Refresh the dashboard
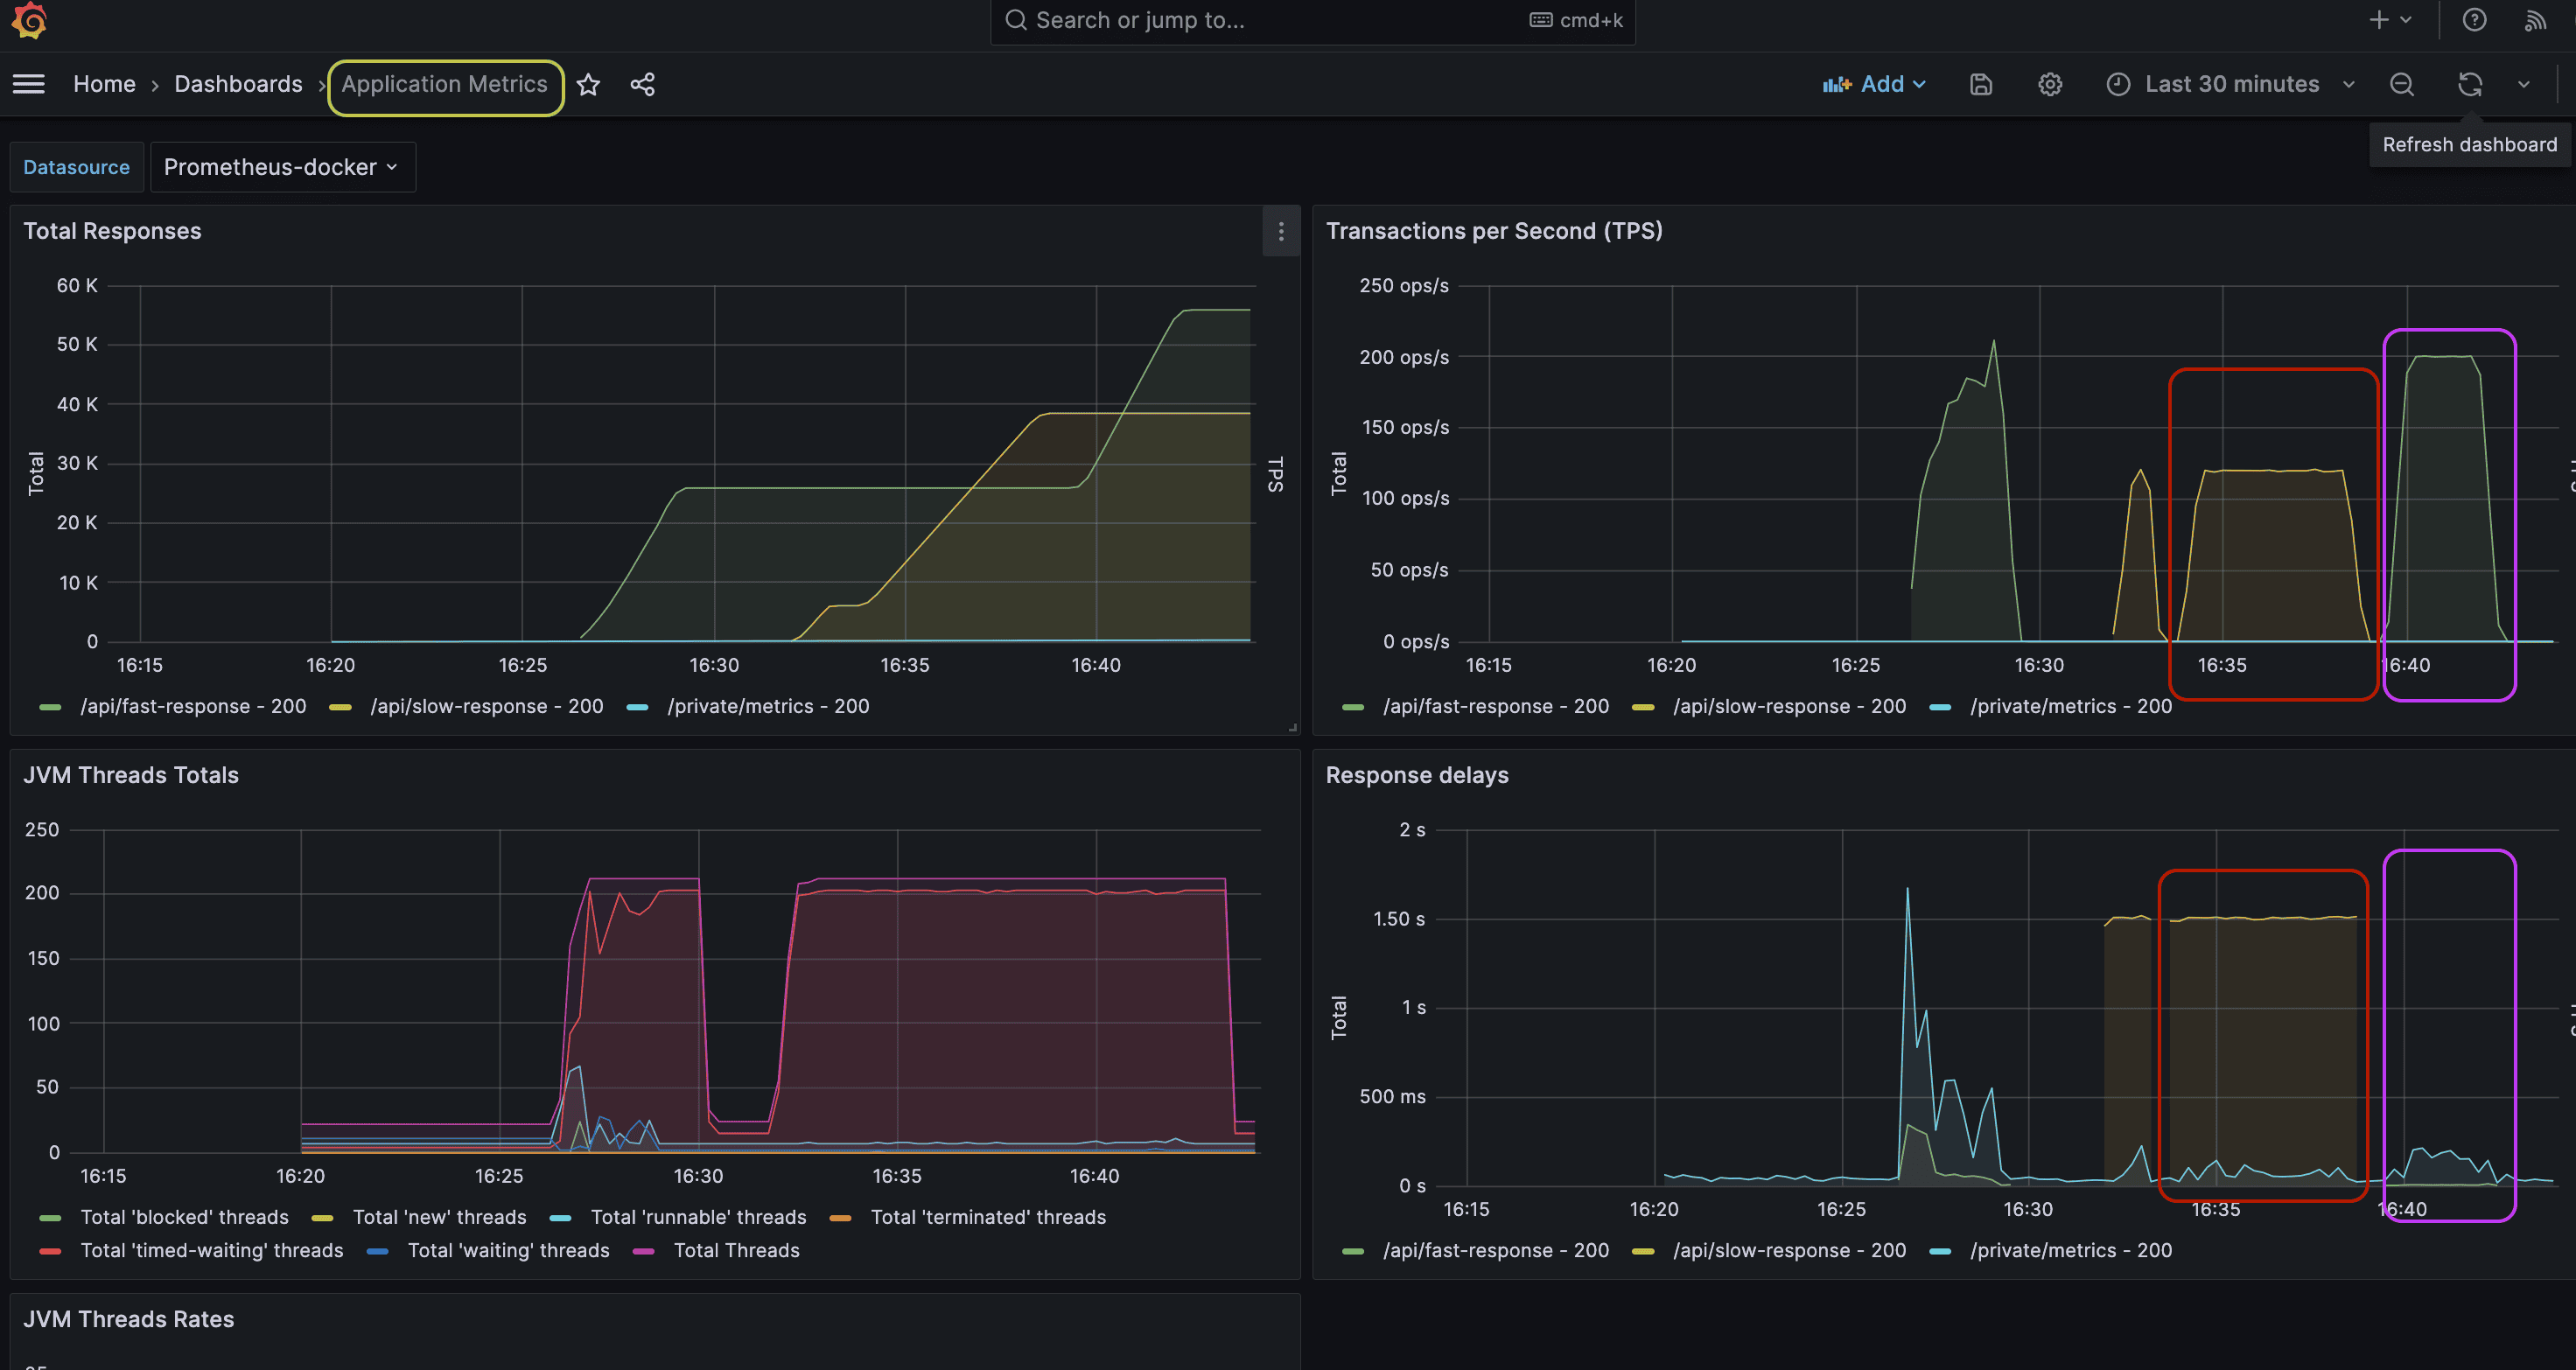This screenshot has height=1370, width=2576. tap(2469, 84)
